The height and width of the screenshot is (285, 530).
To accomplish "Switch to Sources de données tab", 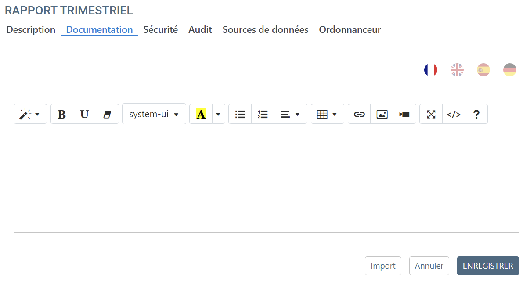I will pos(265,30).
